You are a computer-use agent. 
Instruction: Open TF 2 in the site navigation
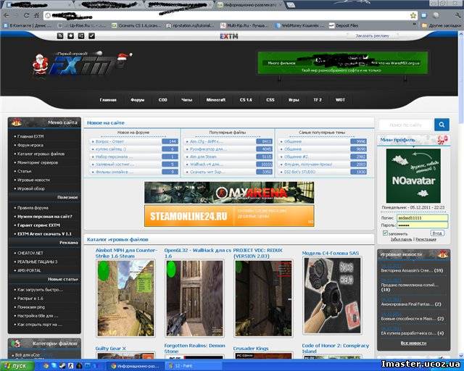(318, 100)
